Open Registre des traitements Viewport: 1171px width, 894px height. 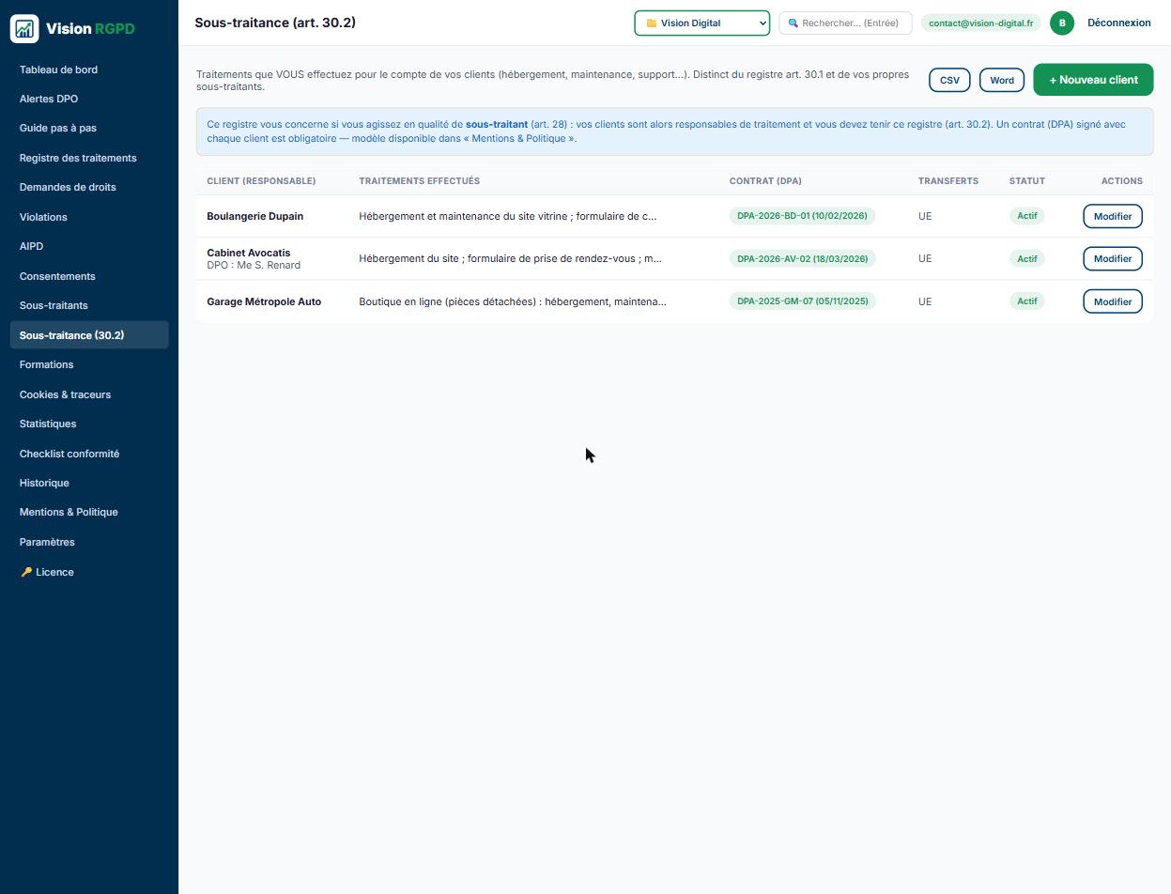[89, 158]
